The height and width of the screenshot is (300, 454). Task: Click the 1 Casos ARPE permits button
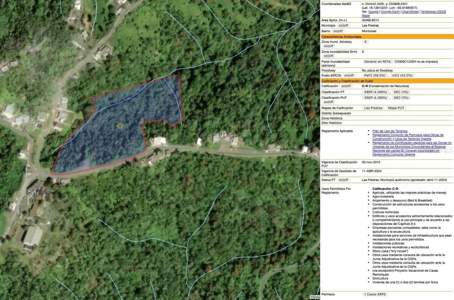(374, 294)
